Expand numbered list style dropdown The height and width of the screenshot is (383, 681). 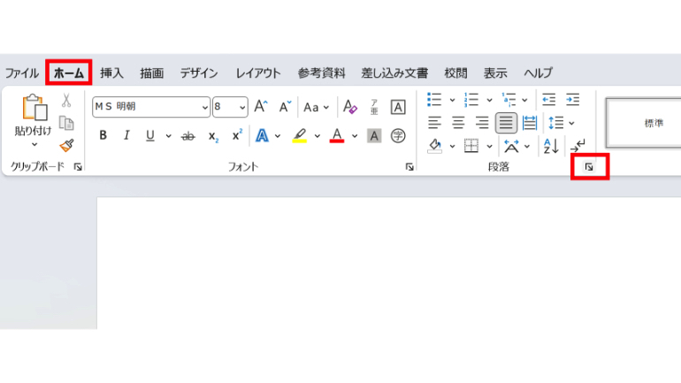point(489,100)
